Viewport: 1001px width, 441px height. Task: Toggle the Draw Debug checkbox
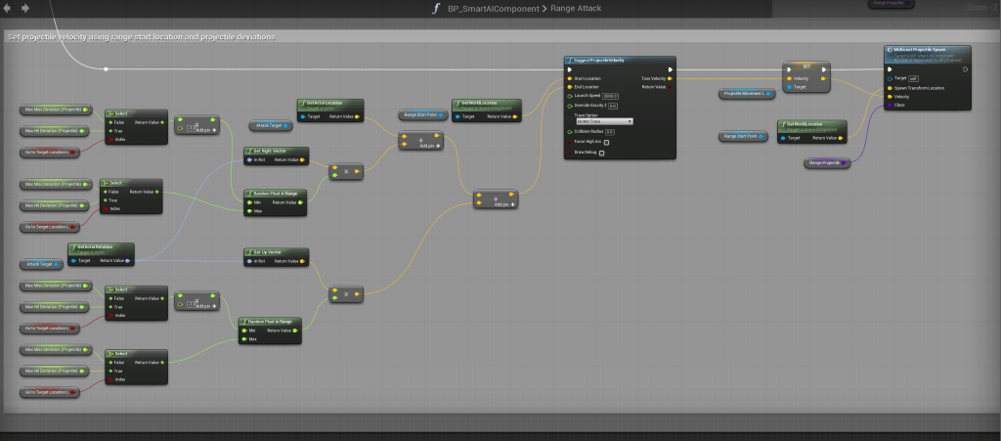pos(601,153)
